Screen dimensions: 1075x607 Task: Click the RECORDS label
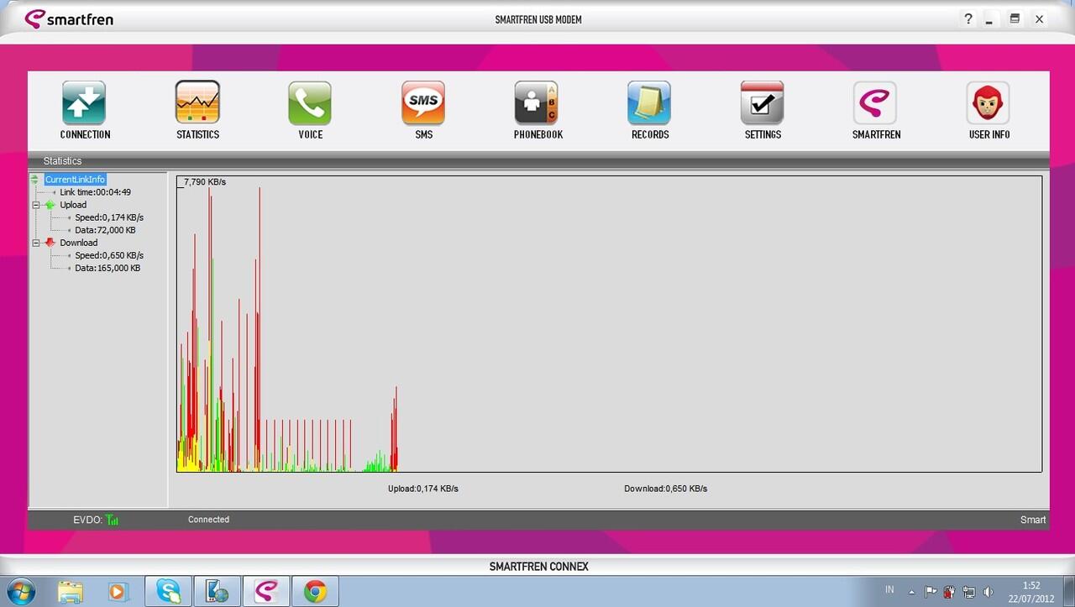coord(650,134)
